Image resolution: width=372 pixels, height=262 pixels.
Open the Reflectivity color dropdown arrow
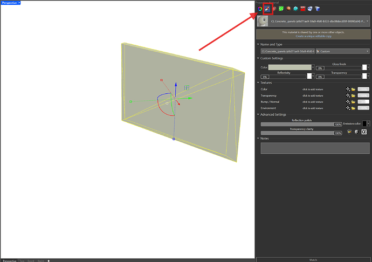tap(313, 76)
